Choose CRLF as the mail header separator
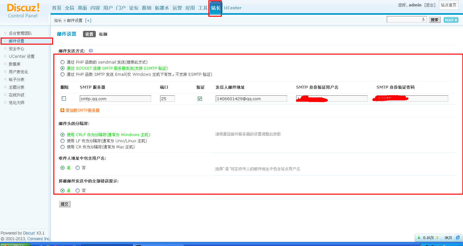The height and width of the screenshot is (246, 463). click(x=62, y=135)
